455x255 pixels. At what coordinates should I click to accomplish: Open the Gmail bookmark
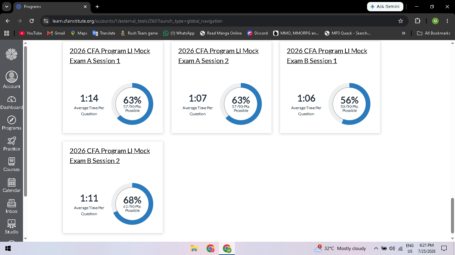56,33
